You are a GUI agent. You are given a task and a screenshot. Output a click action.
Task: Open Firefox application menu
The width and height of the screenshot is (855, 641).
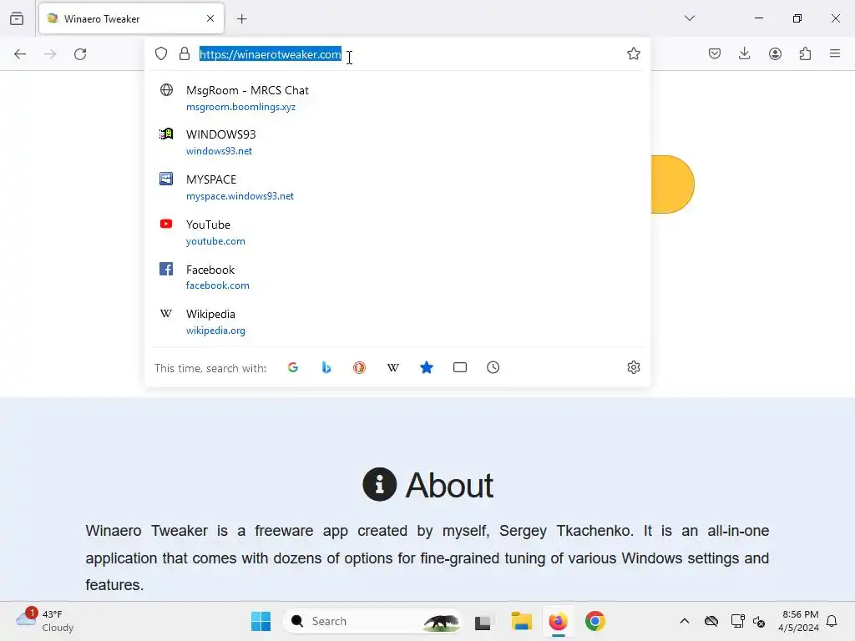835,53
